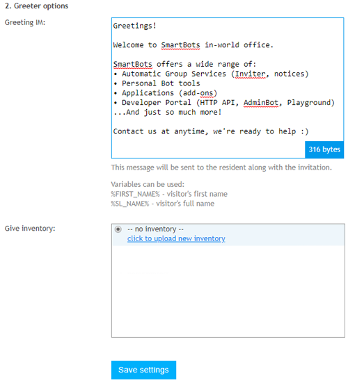Click the "Greeting IM:" field label
The height and width of the screenshot is (385, 348).
[x=25, y=23]
